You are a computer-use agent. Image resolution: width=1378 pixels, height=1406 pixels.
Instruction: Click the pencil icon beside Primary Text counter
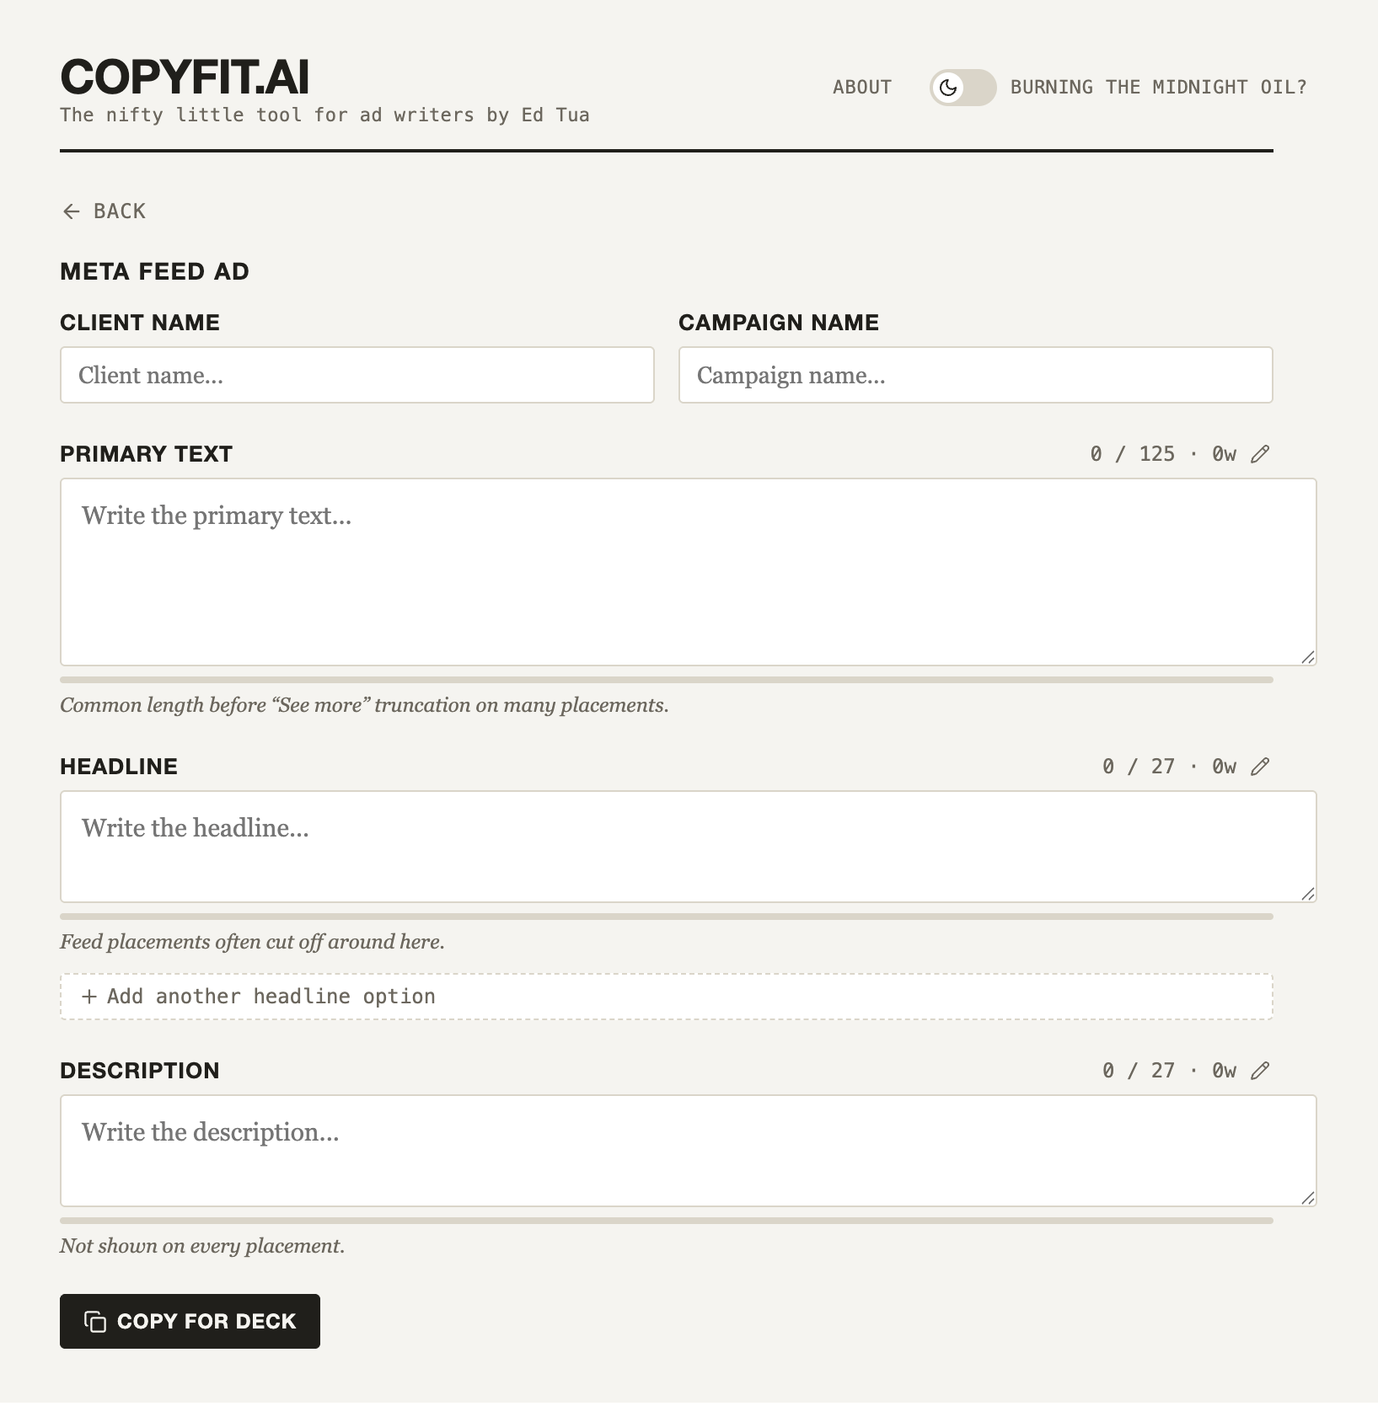(x=1260, y=454)
